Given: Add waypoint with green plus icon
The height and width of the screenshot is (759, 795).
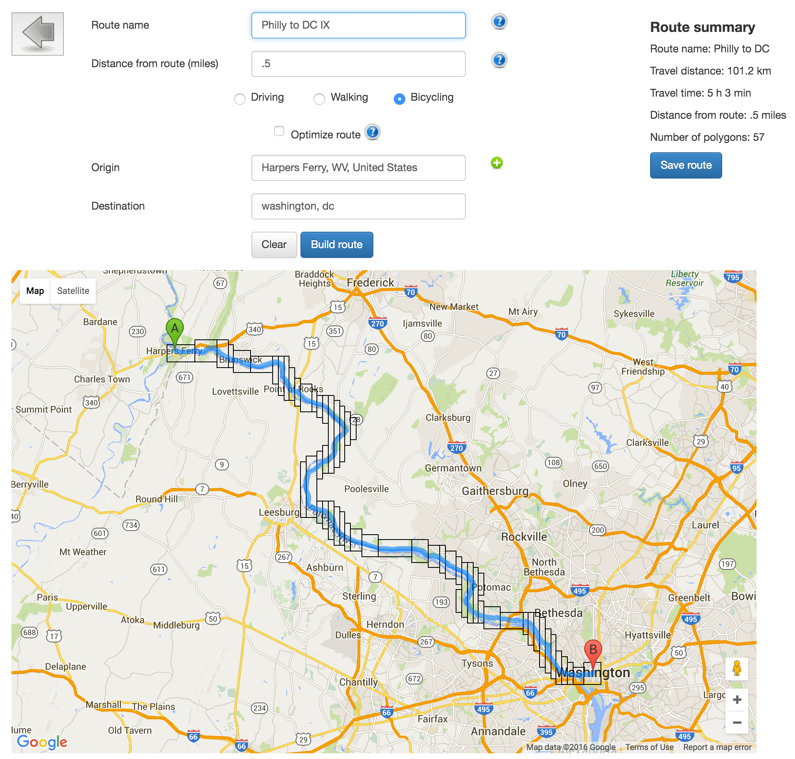Looking at the screenshot, I should [497, 163].
